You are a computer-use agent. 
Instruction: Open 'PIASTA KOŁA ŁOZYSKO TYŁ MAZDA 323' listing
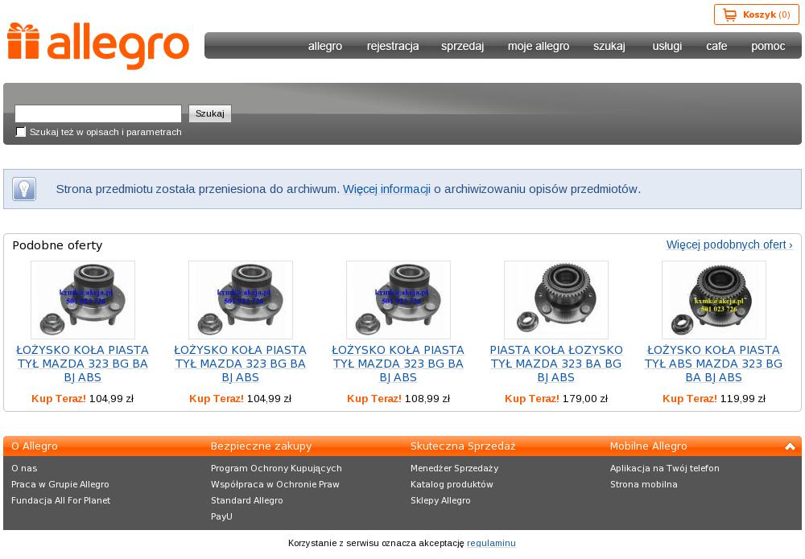tap(556, 364)
